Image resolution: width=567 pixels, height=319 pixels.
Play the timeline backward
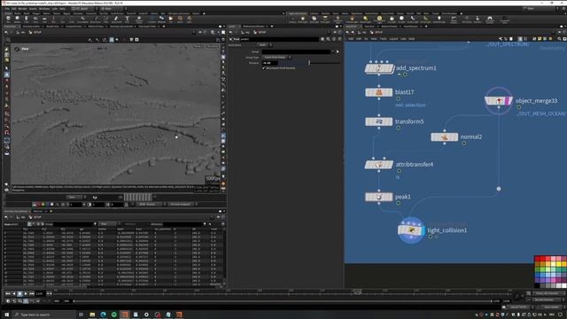point(14,293)
